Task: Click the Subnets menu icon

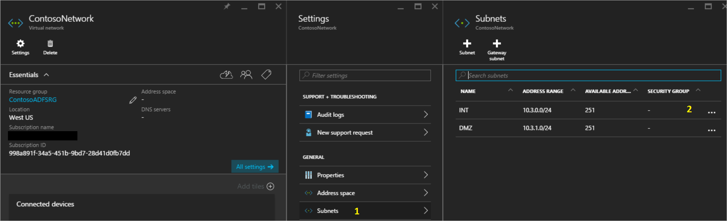Action: click(x=309, y=211)
